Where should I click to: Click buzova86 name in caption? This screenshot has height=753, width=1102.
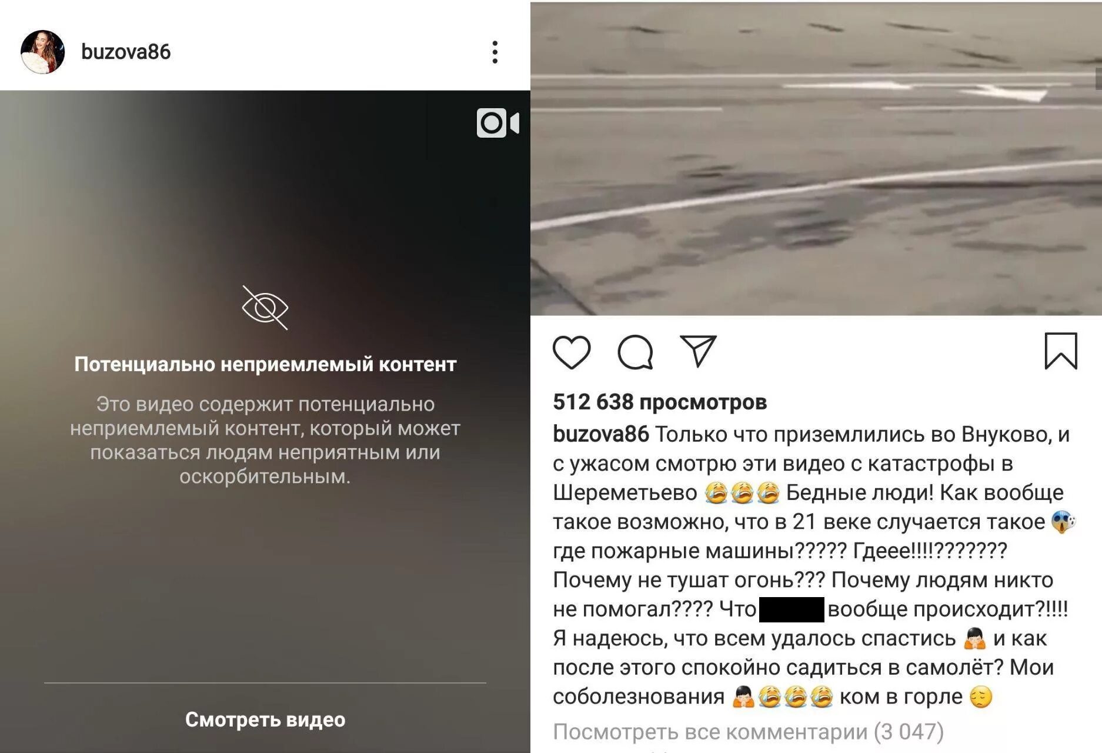601,434
